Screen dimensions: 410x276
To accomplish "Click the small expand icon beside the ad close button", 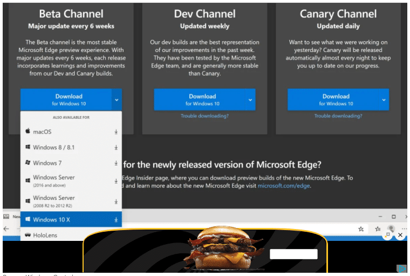I will [x=388, y=234].
